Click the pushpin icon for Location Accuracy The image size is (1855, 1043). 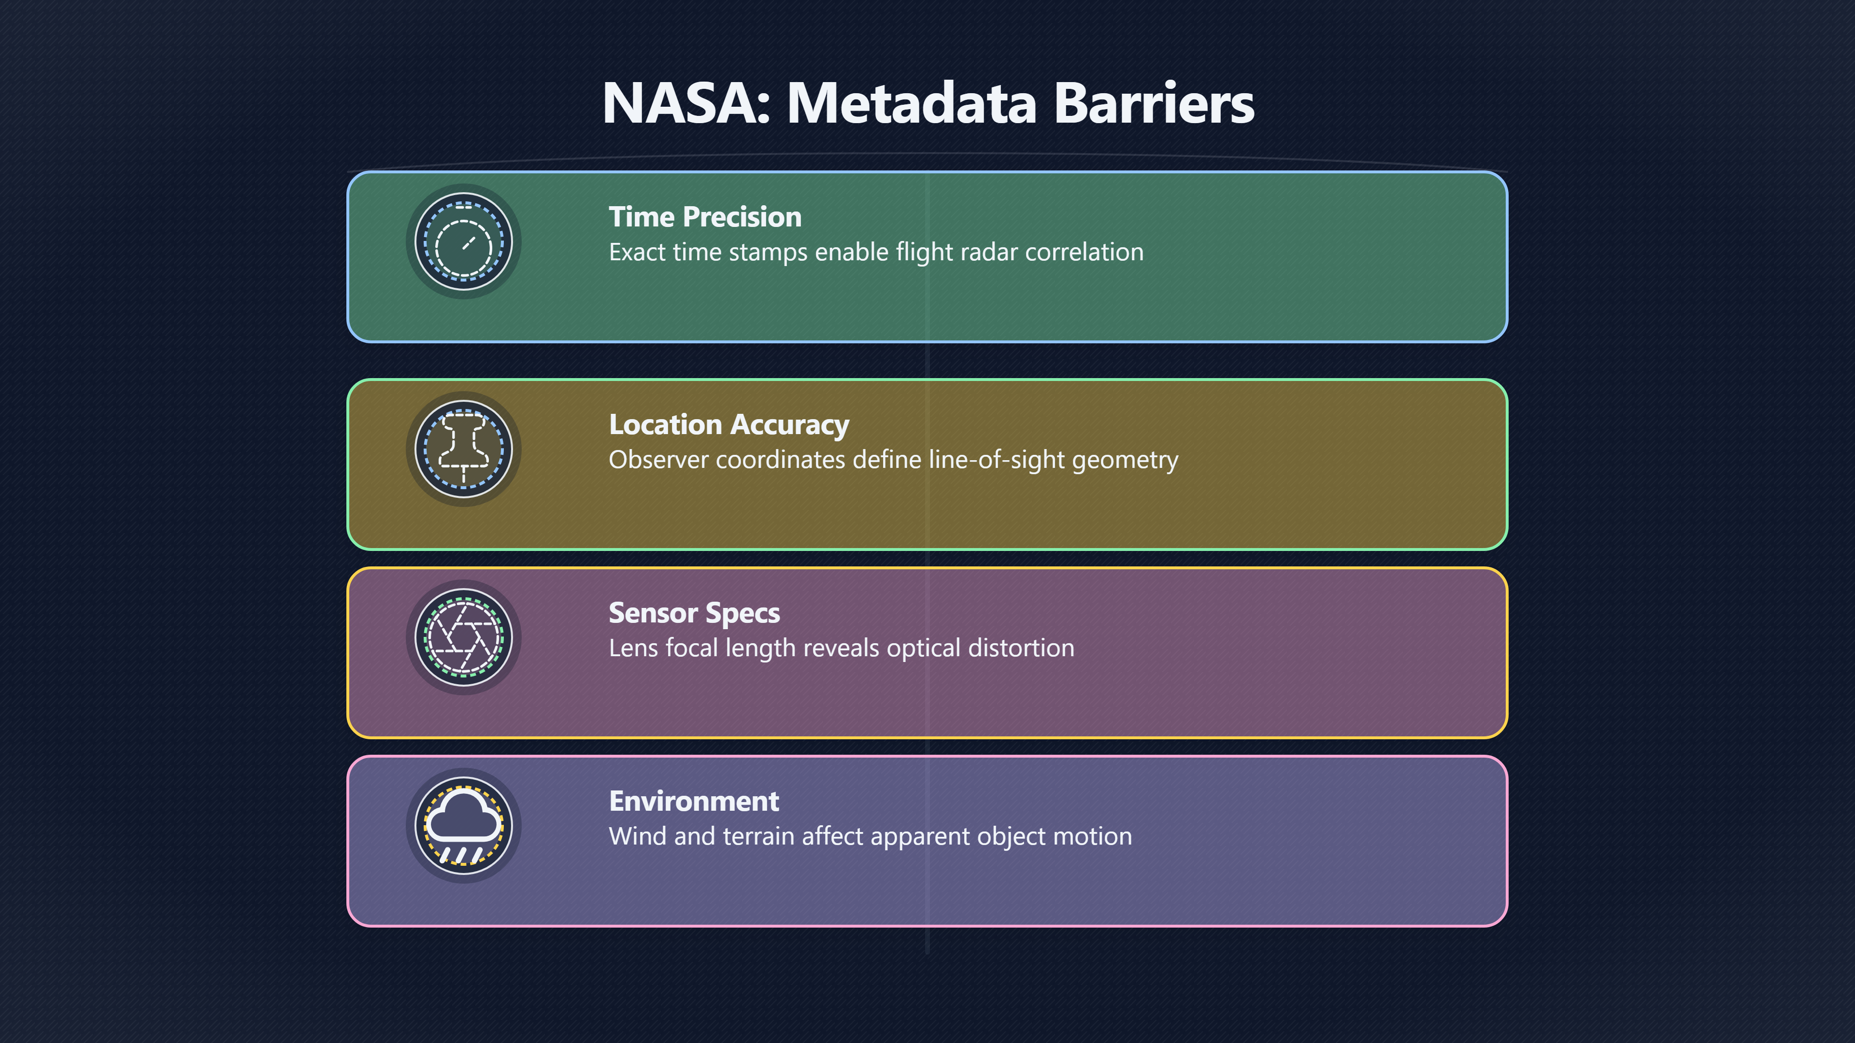(x=464, y=449)
